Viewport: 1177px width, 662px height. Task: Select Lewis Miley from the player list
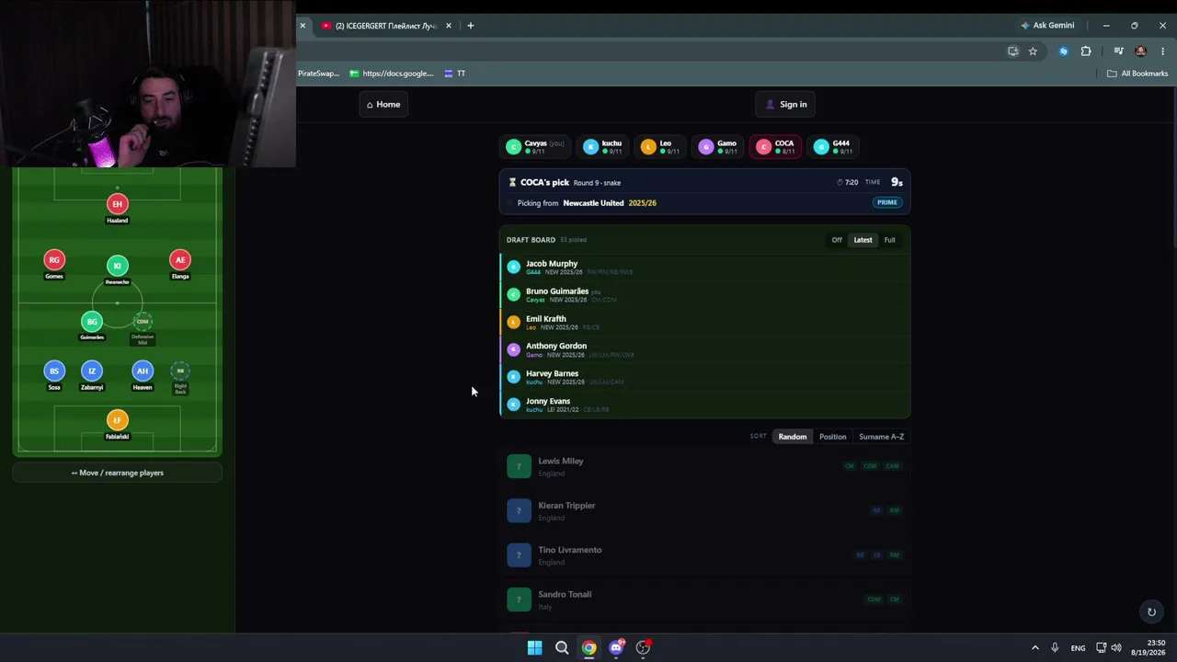pyautogui.click(x=704, y=466)
